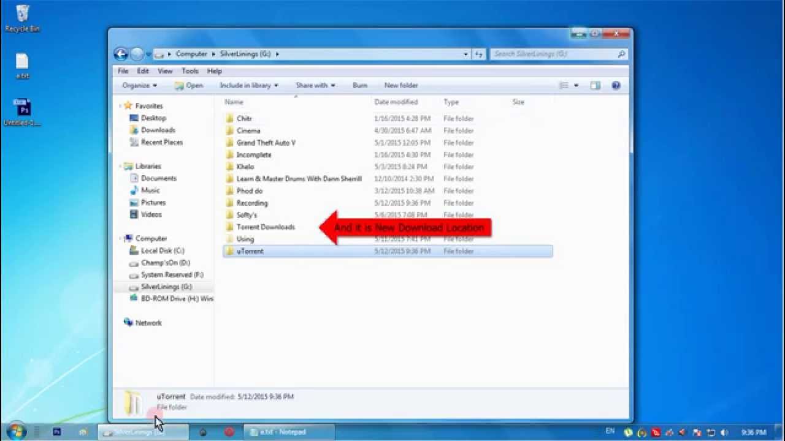
Task: Select Local Disk (C:) in sidebar
Action: [x=163, y=251]
